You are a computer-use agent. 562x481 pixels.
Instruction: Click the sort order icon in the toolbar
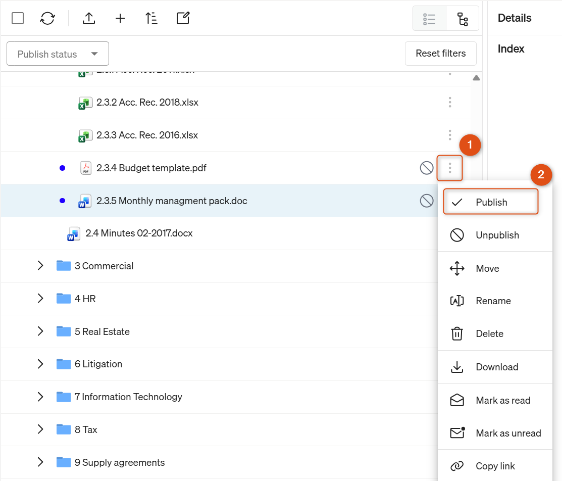[151, 18]
